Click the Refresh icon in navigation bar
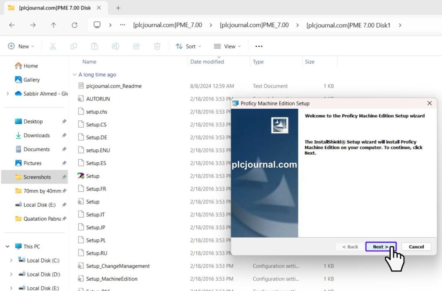Screen dimensions: 442x291 [74, 25]
